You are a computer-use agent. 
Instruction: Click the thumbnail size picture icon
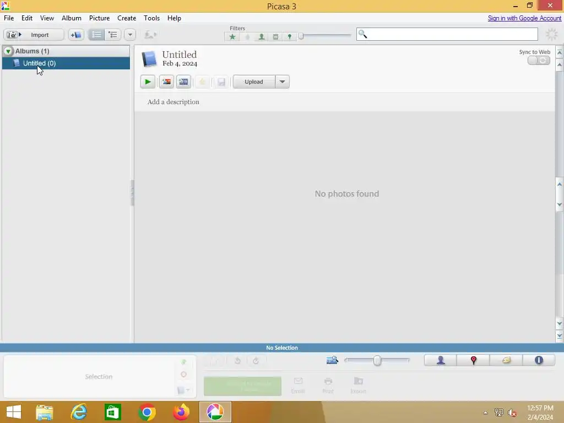(332, 360)
